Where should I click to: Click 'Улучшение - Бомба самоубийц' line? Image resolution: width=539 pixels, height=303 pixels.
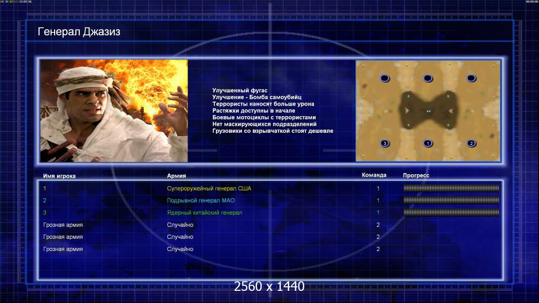257,97
